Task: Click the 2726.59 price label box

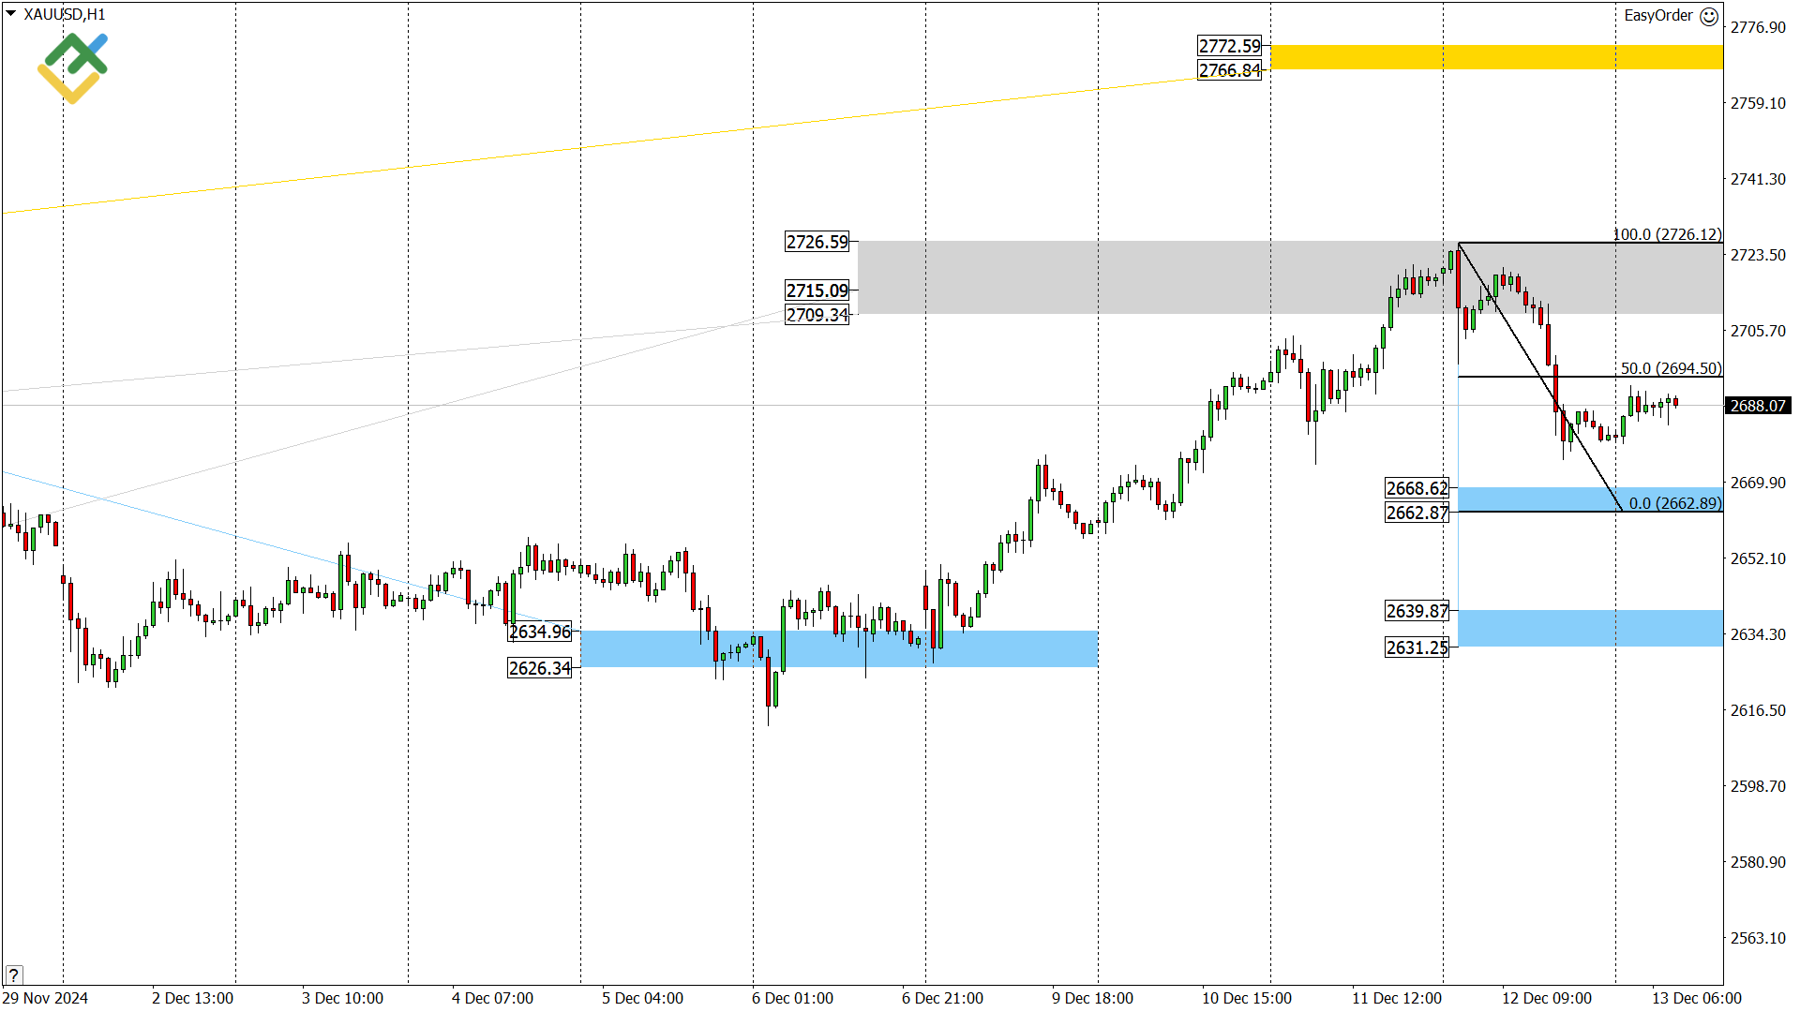Action: [x=817, y=243]
